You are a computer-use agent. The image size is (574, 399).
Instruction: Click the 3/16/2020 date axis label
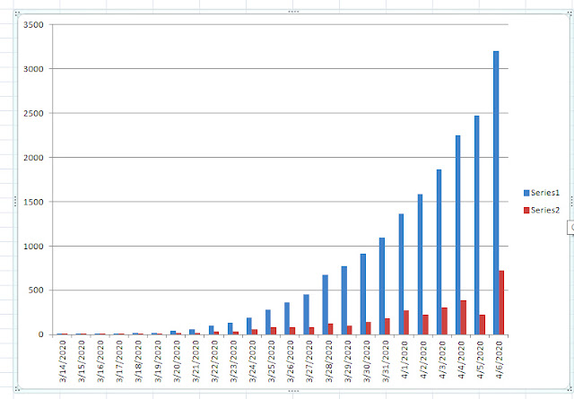(100, 361)
